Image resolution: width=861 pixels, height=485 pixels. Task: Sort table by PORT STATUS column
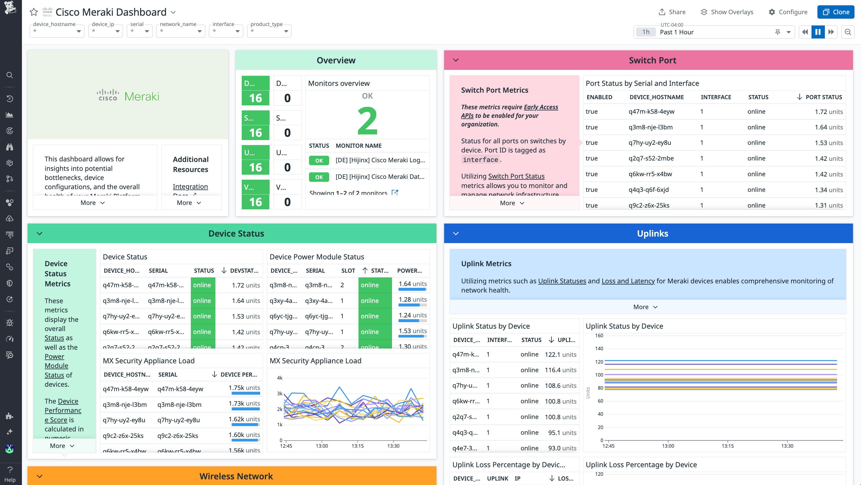[x=823, y=97]
